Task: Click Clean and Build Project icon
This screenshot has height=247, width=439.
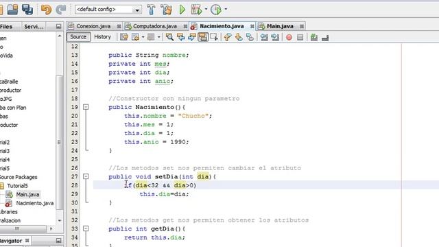Action: 166,10
